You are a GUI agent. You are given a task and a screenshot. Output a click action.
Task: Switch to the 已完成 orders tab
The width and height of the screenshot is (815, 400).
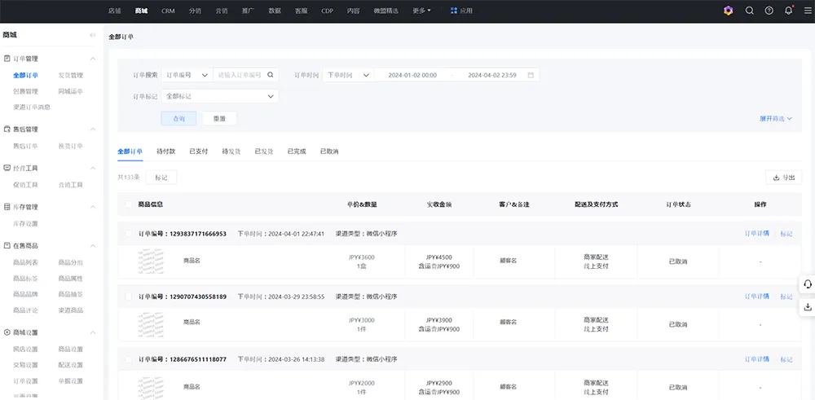(297, 152)
